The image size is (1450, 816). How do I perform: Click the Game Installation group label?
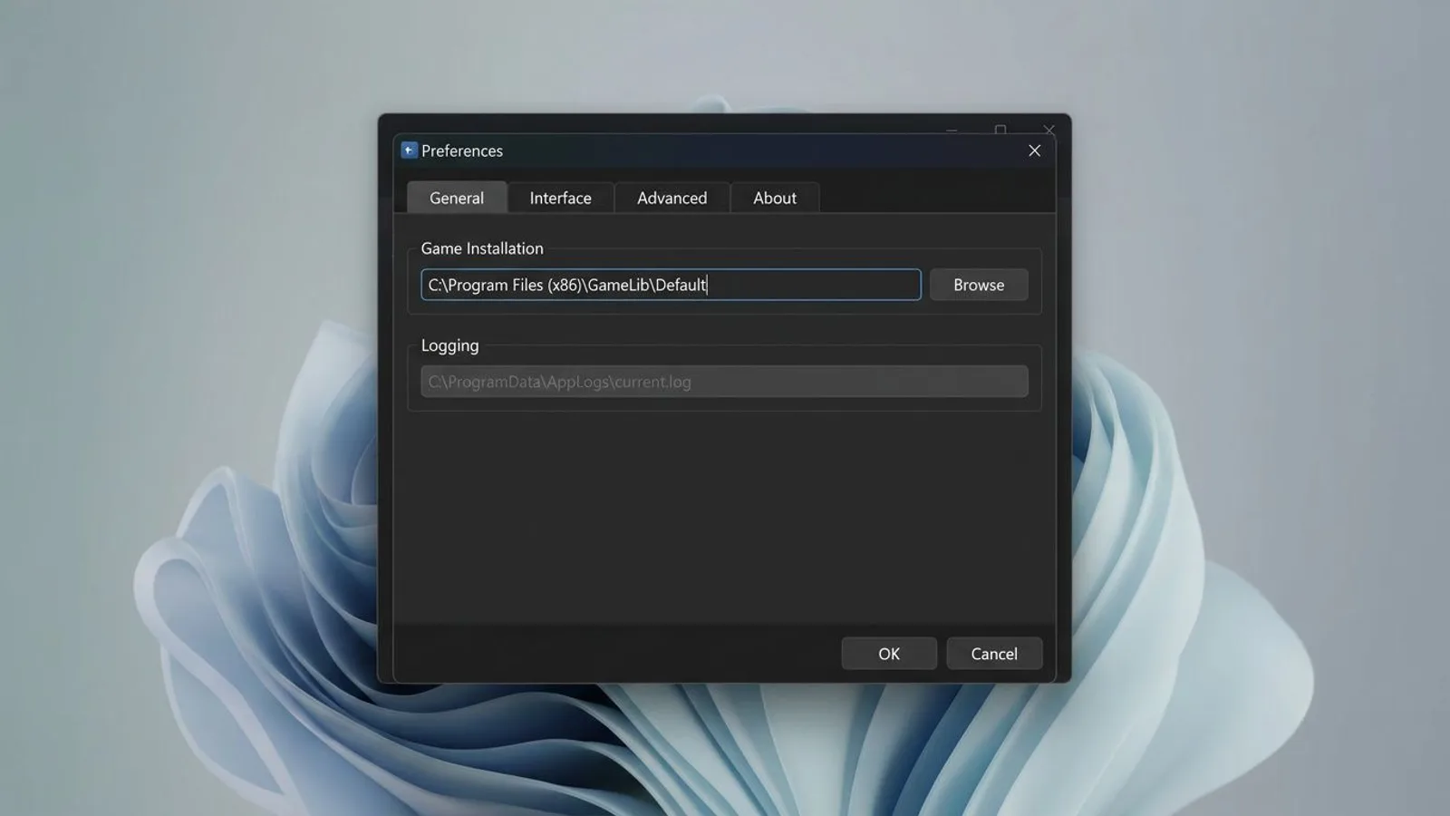(x=482, y=248)
